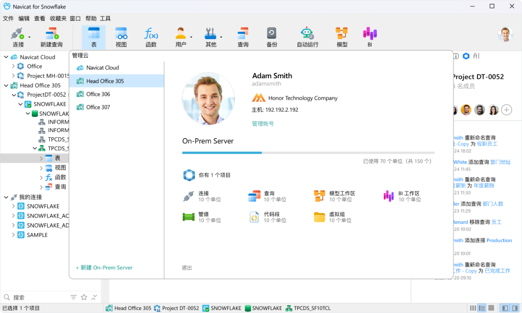Viewport: 522px width, 313px height.
Task: Click the BI 工作区 icon
Action: (389, 196)
